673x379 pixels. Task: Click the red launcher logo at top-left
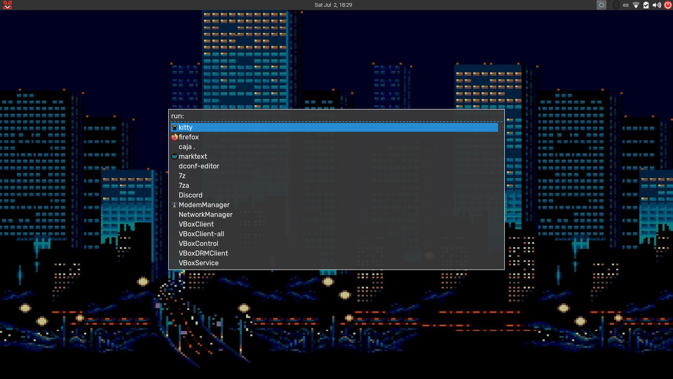point(7,5)
